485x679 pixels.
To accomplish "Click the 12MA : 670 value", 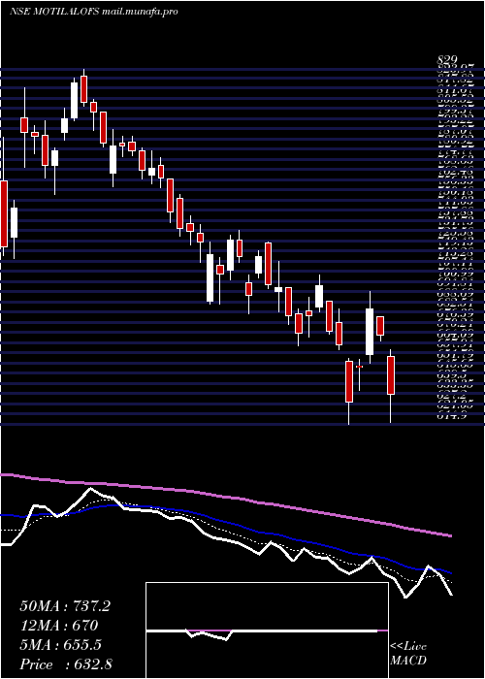I will coord(58,626).
